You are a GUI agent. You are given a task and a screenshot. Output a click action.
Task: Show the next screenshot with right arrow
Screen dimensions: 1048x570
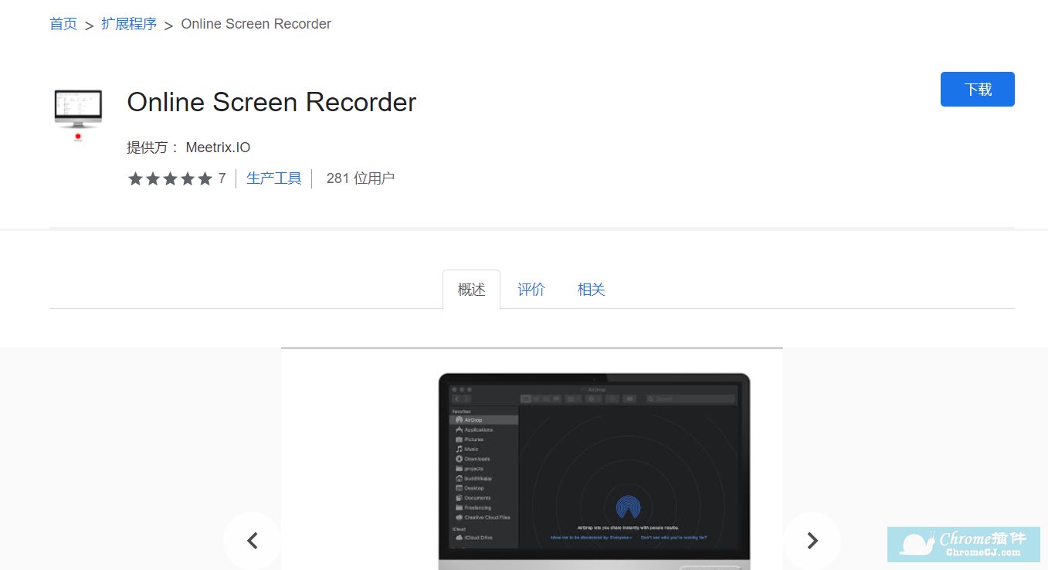point(812,541)
